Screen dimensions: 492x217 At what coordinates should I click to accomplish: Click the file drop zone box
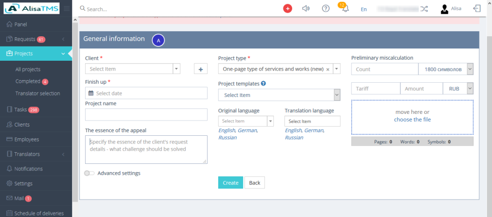(x=412, y=117)
